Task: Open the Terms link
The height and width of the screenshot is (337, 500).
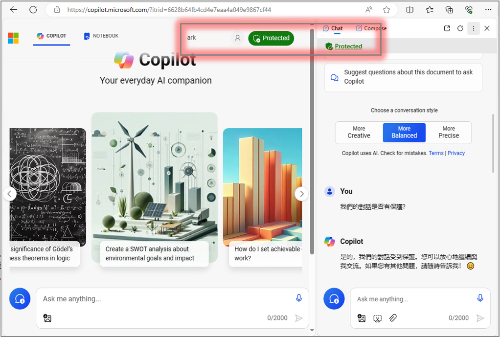Action: (x=436, y=153)
